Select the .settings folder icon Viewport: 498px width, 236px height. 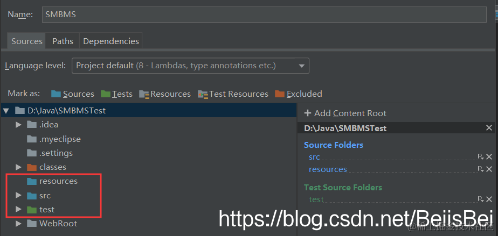click(x=32, y=153)
